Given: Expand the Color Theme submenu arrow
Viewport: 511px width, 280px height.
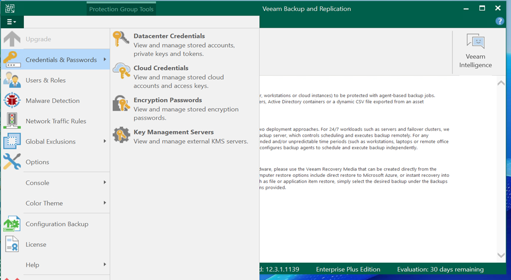Looking at the screenshot, I should click(x=104, y=203).
